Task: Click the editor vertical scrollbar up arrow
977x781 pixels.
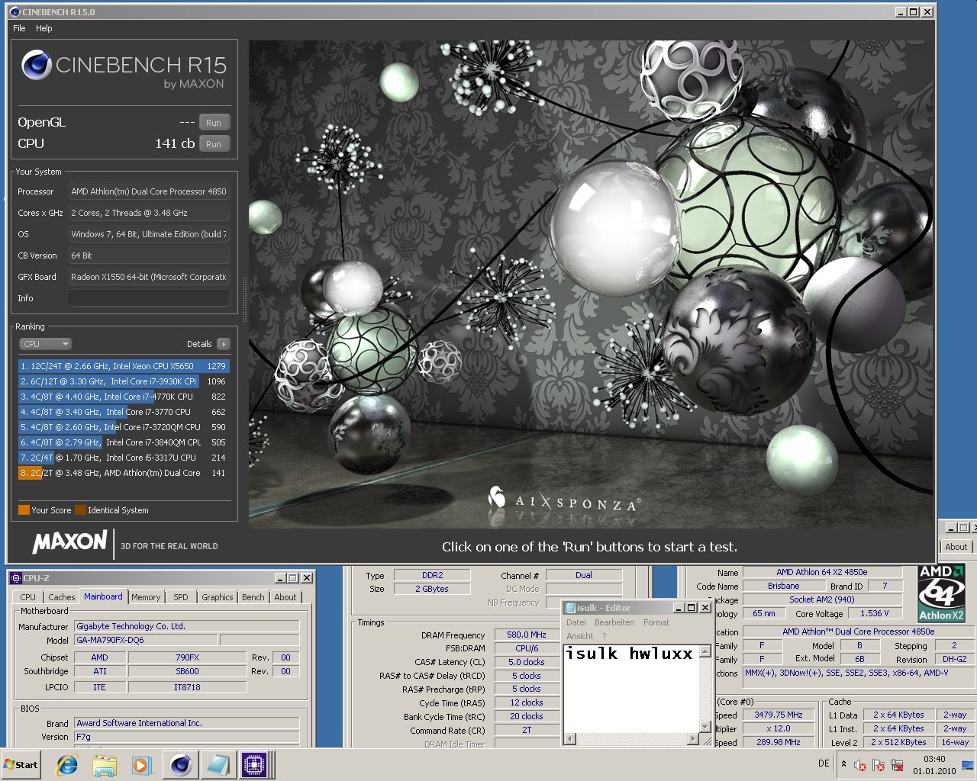Action: click(x=705, y=651)
